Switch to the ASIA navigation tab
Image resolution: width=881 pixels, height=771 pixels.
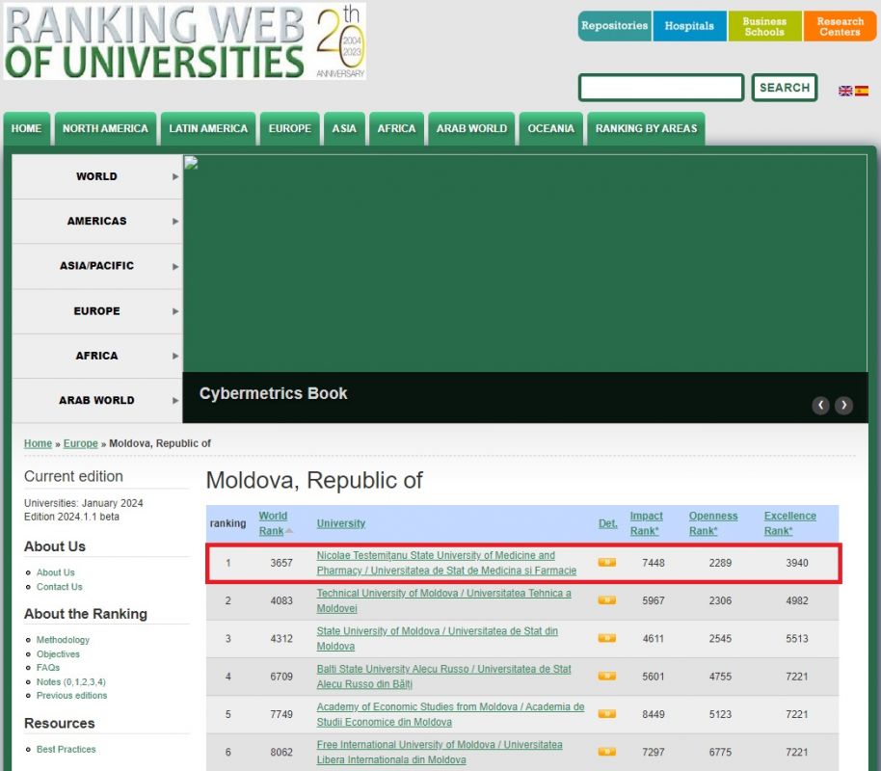(x=344, y=128)
